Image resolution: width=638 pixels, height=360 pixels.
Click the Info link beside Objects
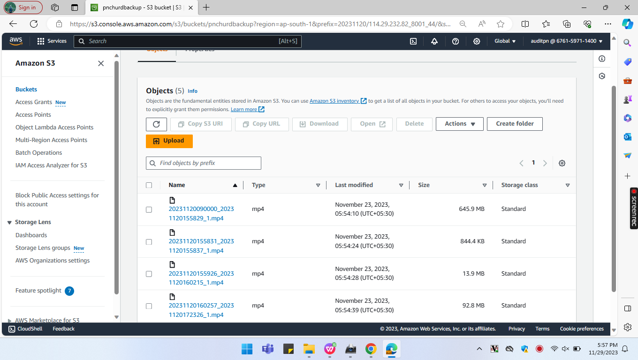[x=192, y=91]
